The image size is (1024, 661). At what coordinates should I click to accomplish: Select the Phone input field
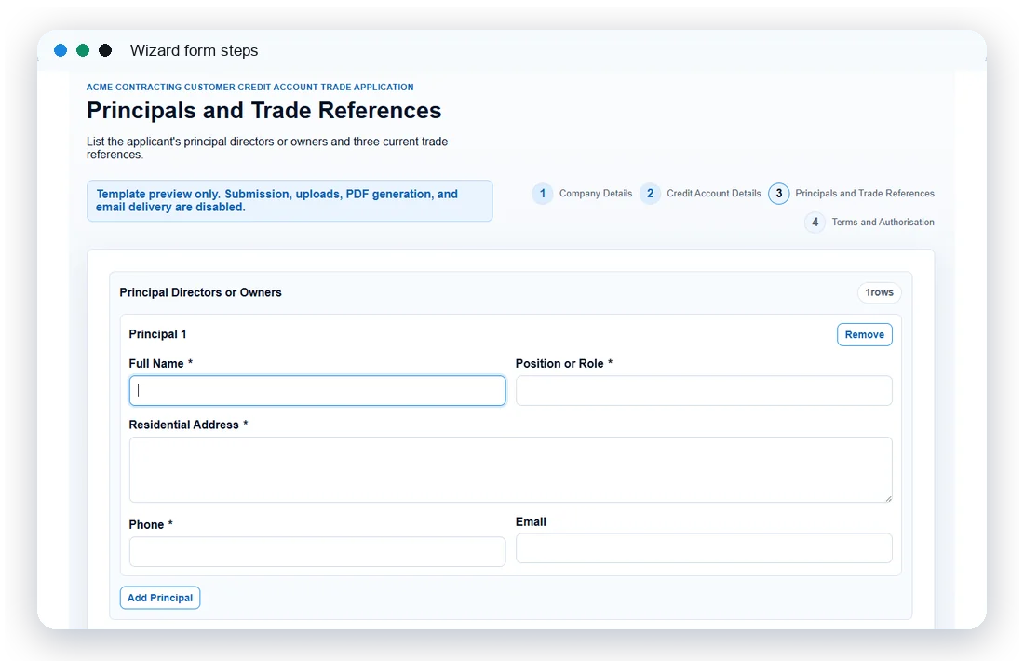coord(317,552)
